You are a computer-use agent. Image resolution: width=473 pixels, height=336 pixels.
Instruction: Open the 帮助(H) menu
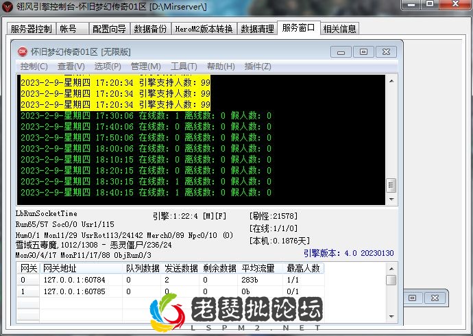pos(221,67)
